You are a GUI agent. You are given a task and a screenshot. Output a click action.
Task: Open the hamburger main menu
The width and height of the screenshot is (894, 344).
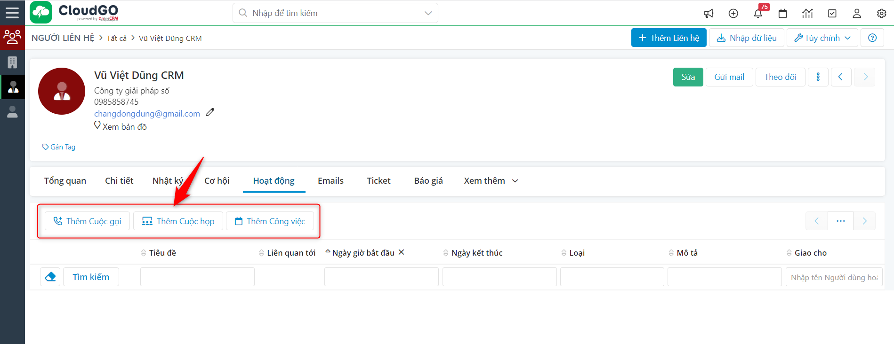pyautogui.click(x=12, y=13)
